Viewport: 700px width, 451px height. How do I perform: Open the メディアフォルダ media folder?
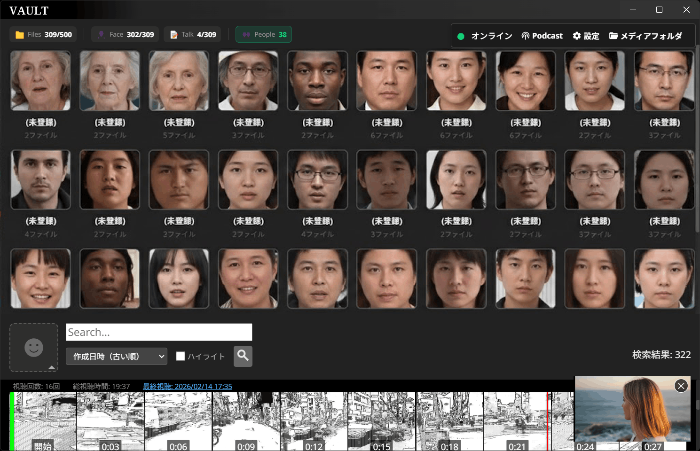[x=645, y=36]
